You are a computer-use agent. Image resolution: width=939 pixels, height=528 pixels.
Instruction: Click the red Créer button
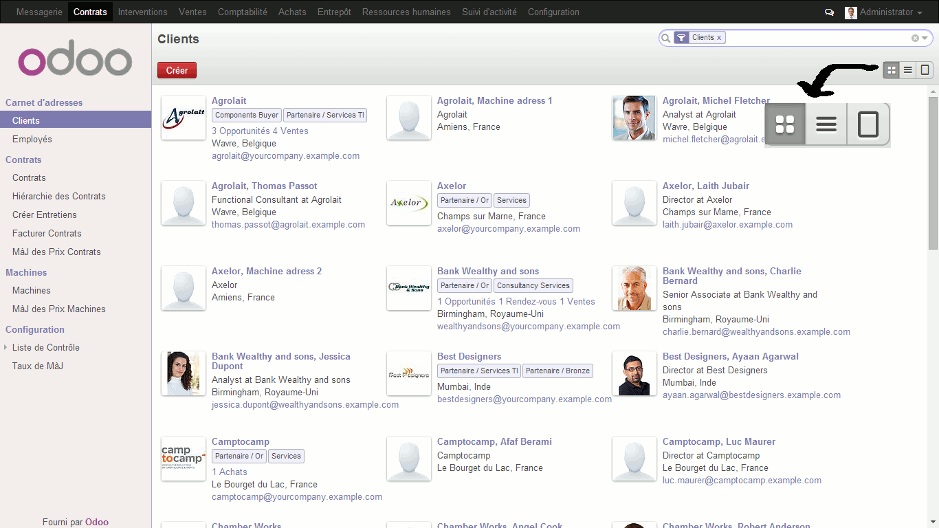coord(177,70)
